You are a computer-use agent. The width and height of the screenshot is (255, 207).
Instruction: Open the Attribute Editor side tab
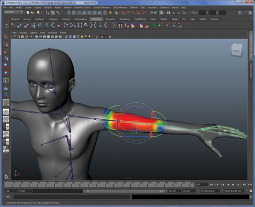click(x=251, y=71)
